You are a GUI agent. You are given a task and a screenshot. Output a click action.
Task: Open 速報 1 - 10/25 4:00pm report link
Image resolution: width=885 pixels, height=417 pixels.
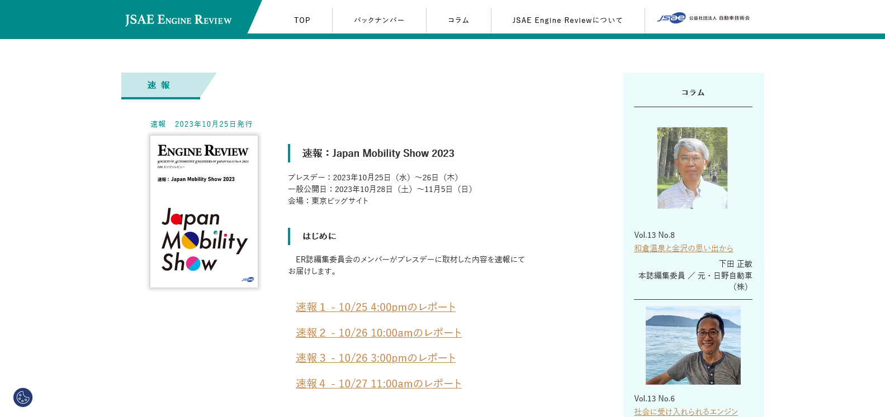(376, 307)
